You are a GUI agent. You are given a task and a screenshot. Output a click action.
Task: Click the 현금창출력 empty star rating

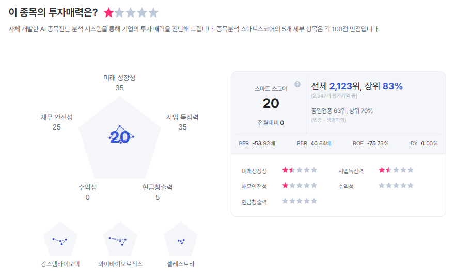300,201
